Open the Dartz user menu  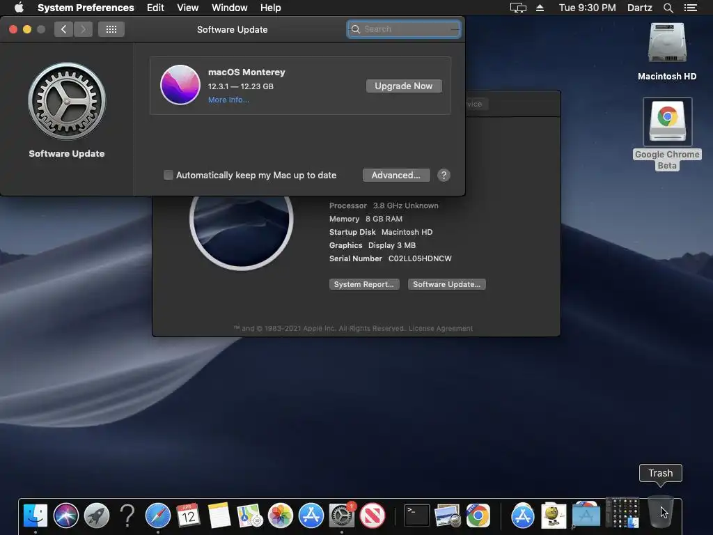[x=640, y=8]
